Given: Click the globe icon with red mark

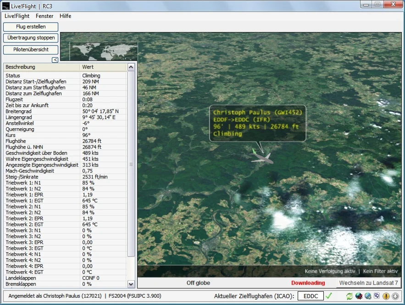Looking at the screenshot, I should click(x=358, y=296).
